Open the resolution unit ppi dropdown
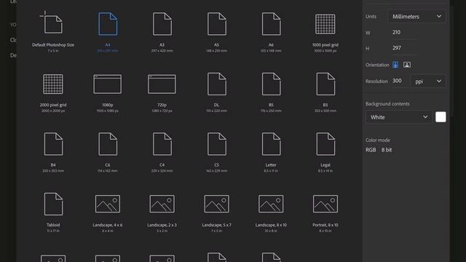 coord(428,81)
